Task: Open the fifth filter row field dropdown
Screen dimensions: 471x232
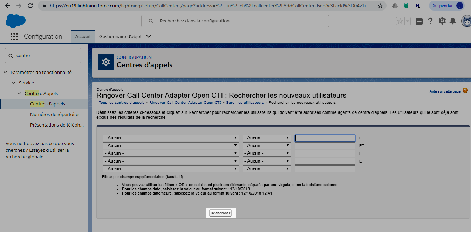Action: point(171,169)
